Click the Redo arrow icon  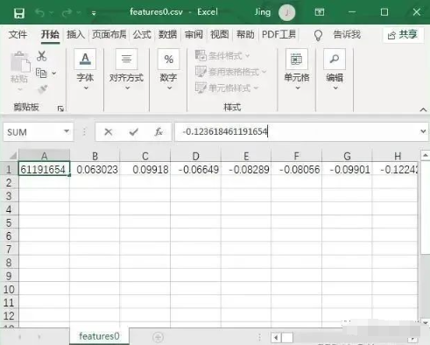point(67,12)
